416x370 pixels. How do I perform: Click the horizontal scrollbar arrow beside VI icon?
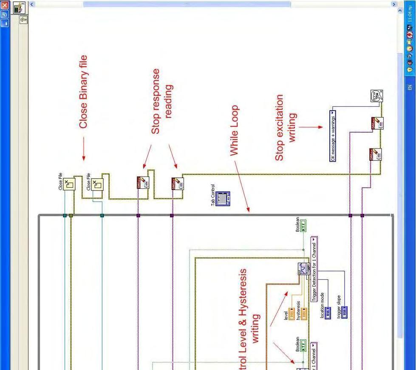[32, 4]
